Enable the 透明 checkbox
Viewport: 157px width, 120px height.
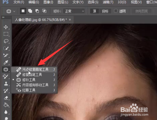(116, 11)
